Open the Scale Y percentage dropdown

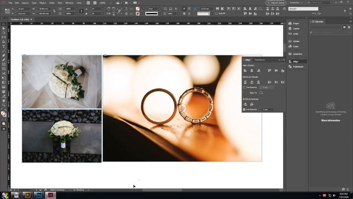tap(76, 14)
